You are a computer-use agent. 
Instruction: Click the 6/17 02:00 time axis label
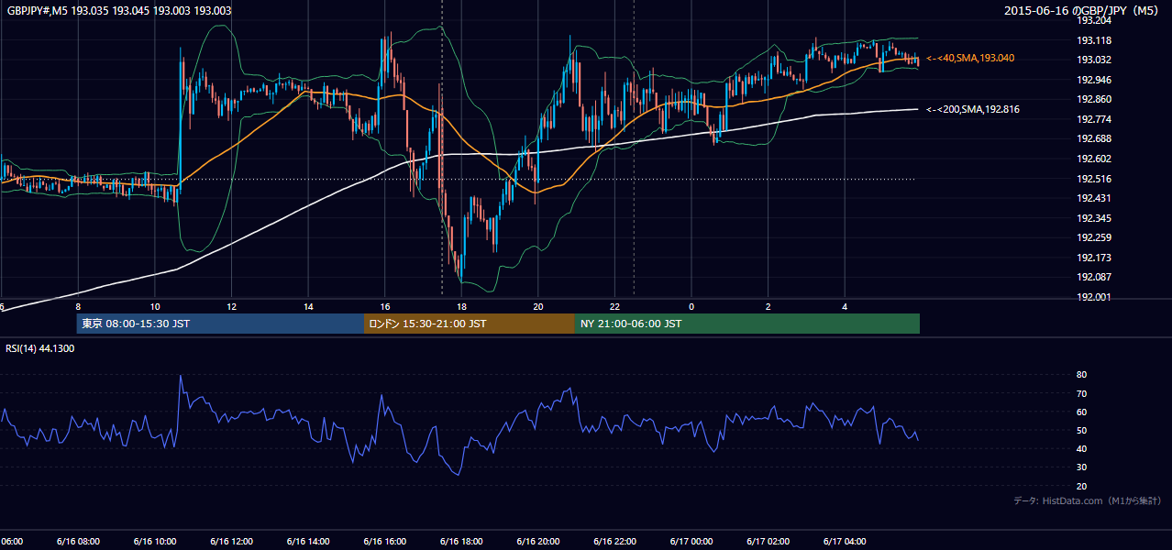point(768,541)
